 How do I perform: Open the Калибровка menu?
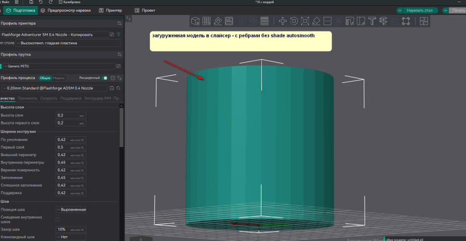[71, 3]
